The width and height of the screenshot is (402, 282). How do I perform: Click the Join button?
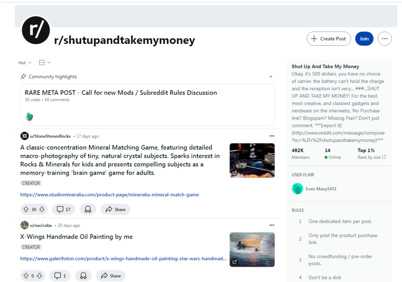pyautogui.click(x=364, y=39)
